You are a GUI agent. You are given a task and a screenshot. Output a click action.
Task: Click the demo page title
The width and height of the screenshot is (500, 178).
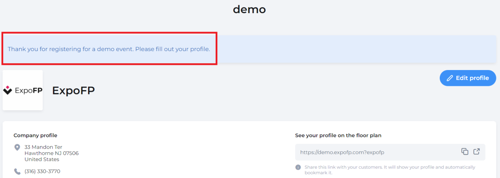[249, 9]
